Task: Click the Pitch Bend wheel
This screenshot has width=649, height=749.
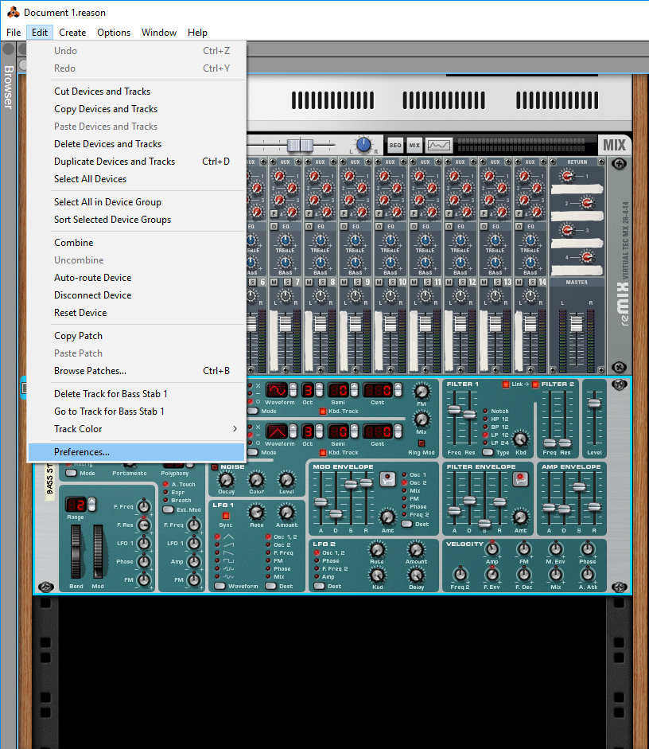Action: coord(76,552)
